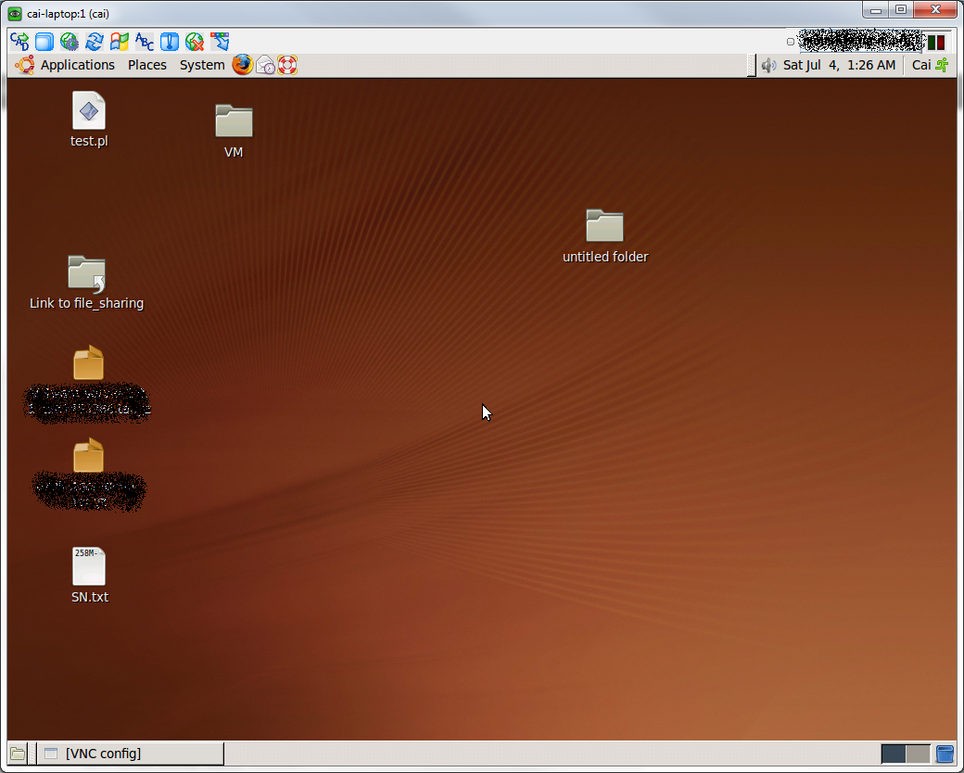Viewport: 964px width, 773px height.
Task: Disconnect using the globe with red X icon
Action: tap(195, 42)
